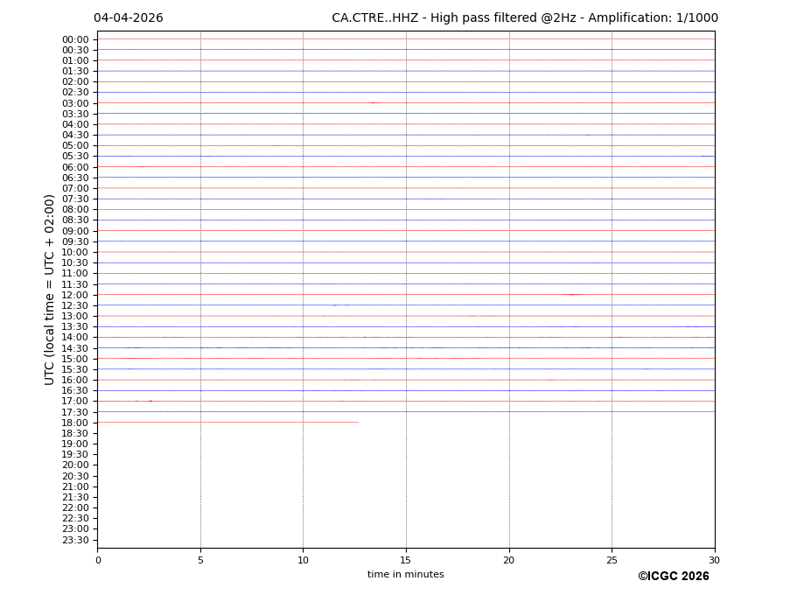Click the 23:30 row time label
This screenshot has width=811, height=609.
[75, 540]
